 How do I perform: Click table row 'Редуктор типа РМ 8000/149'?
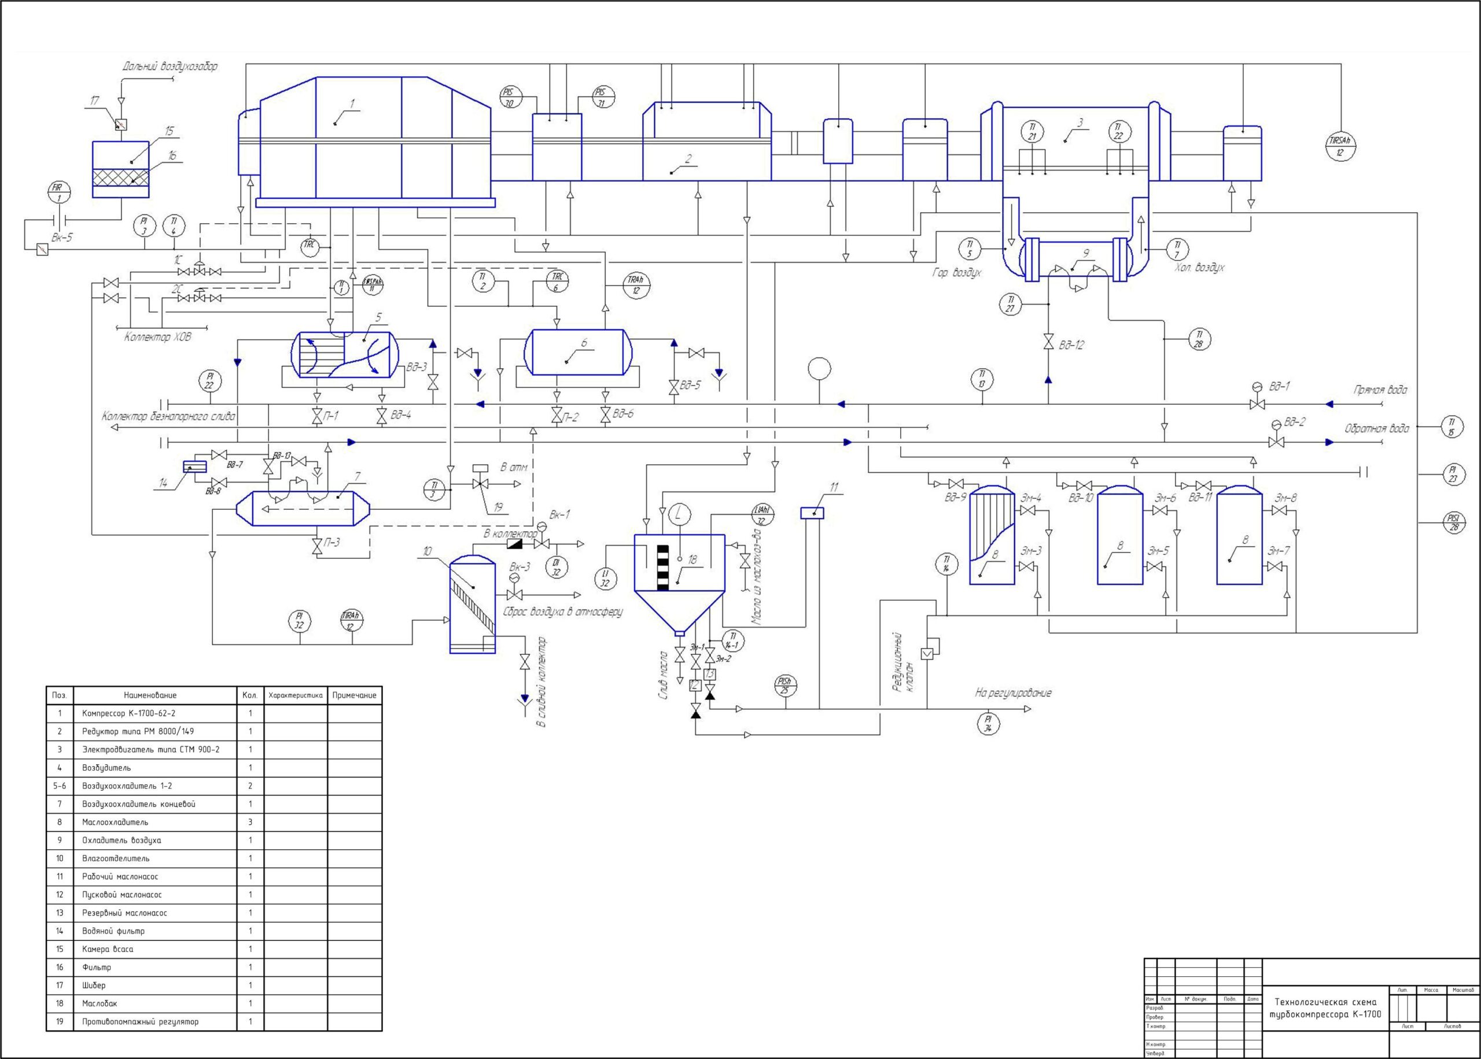(x=214, y=732)
